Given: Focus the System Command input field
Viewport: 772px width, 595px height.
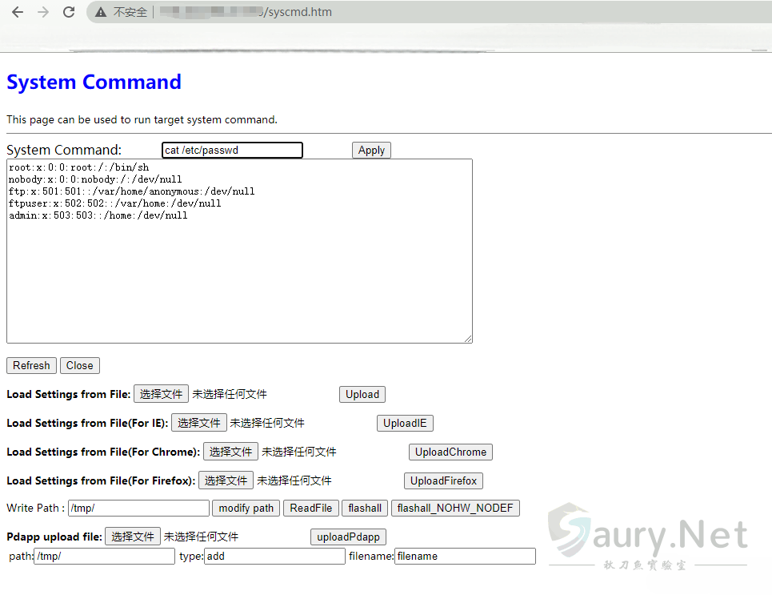Looking at the screenshot, I should coord(232,150).
